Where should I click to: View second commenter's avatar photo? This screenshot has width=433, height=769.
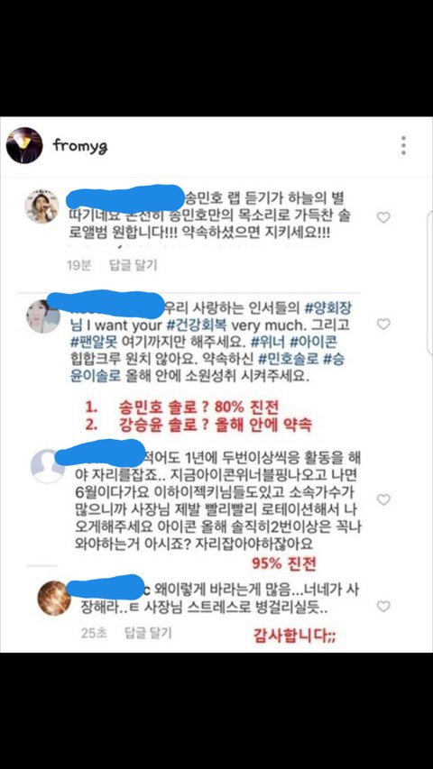coord(43,316)
